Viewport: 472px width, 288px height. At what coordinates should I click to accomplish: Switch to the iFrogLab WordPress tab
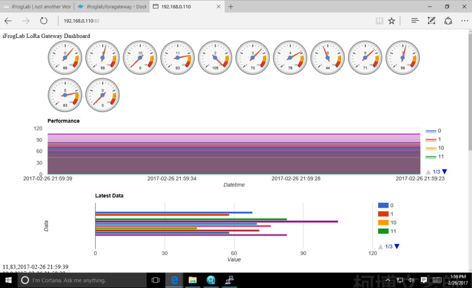[x=37, y=7]
